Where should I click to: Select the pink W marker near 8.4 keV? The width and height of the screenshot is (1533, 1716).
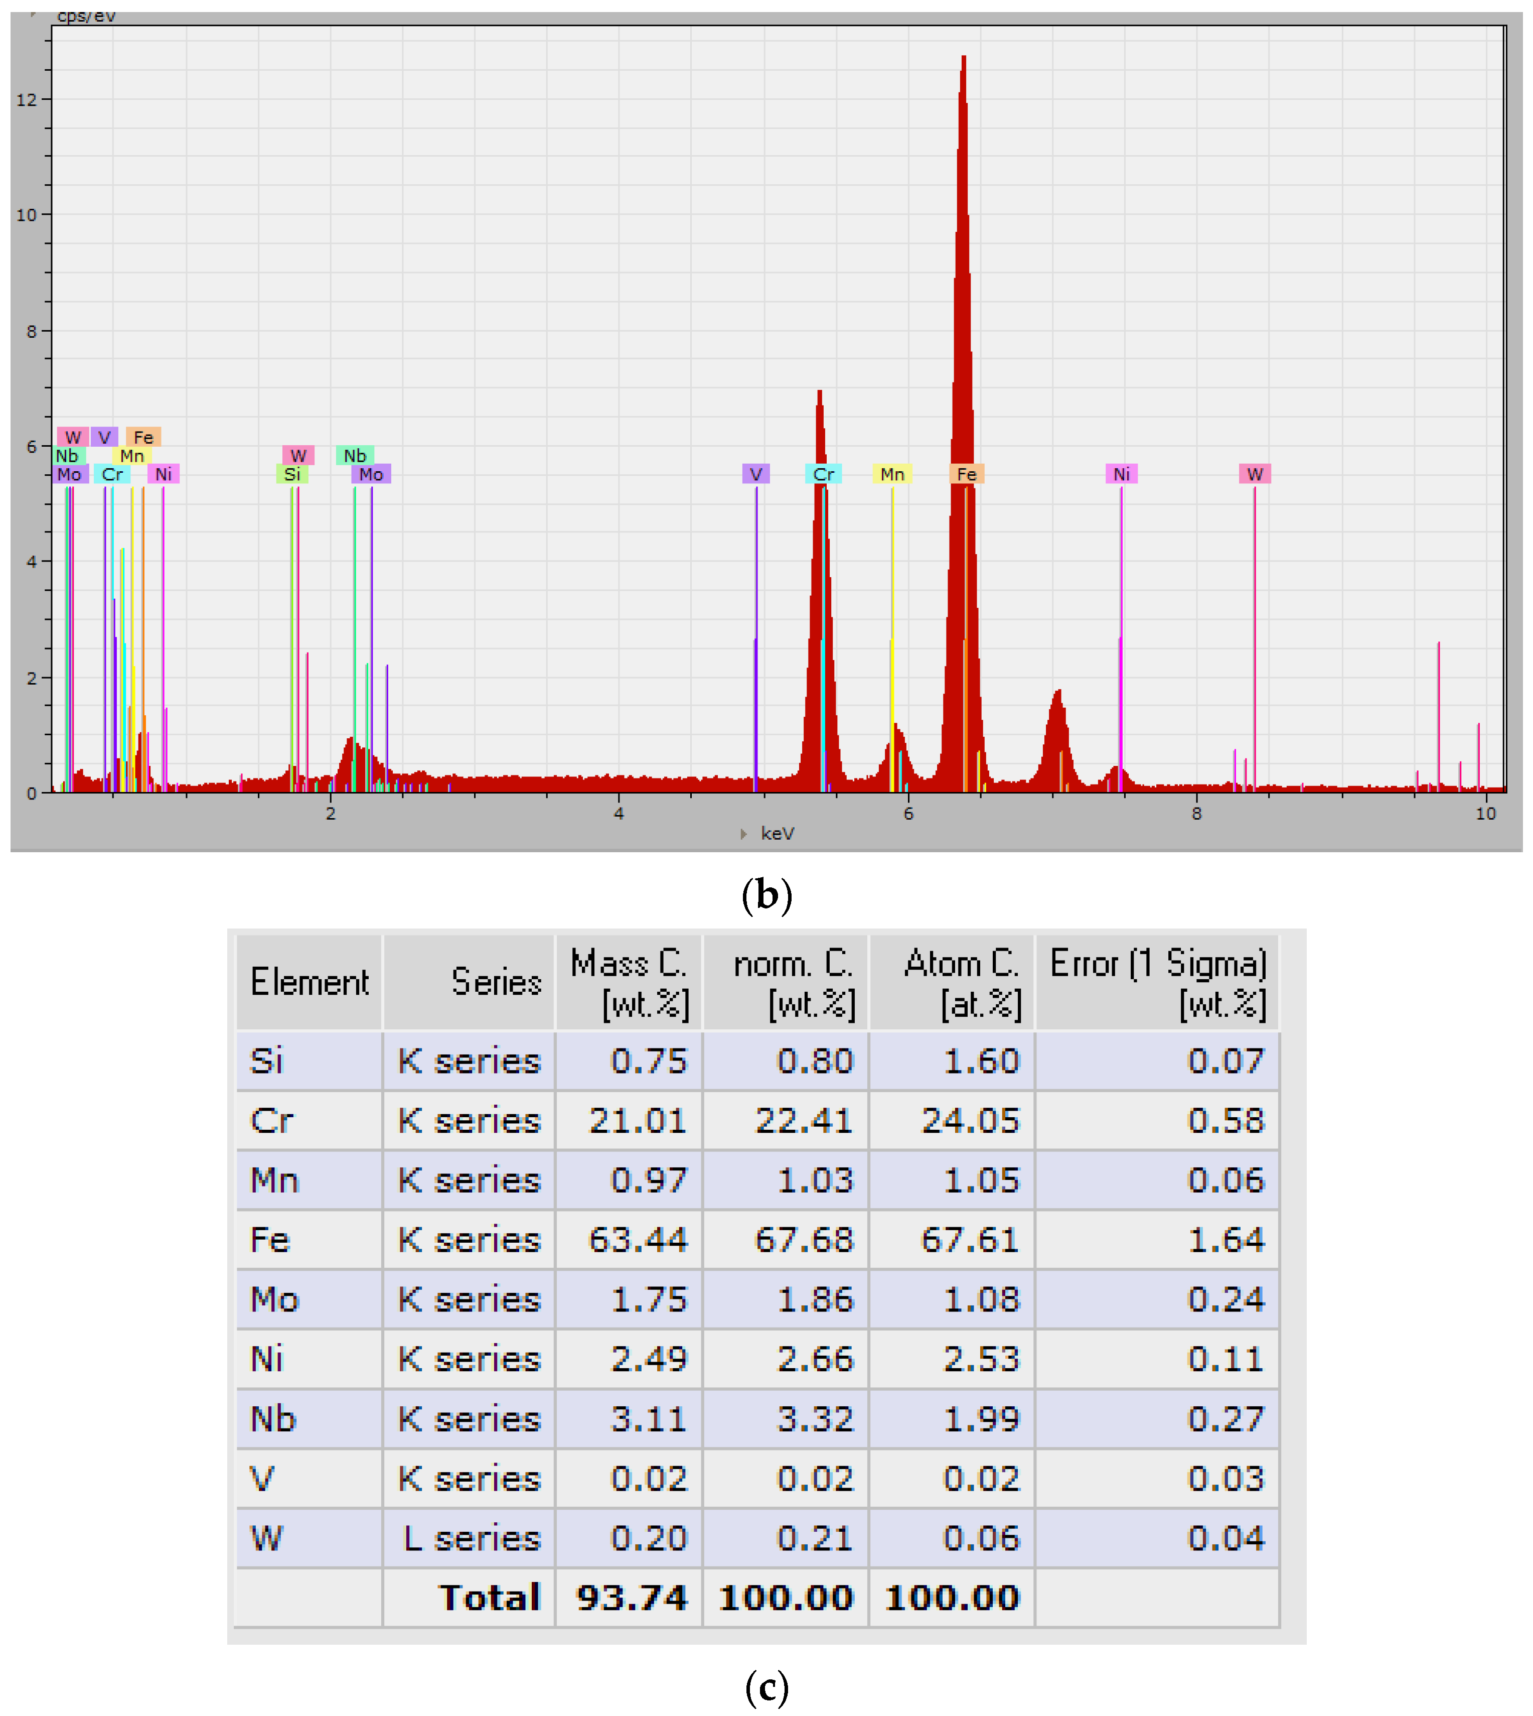1254,474
